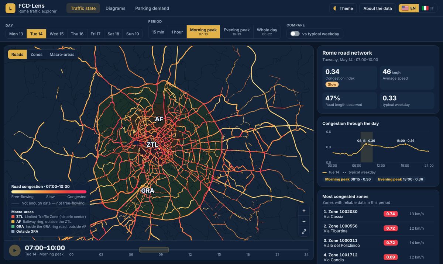Click the US flag icon
This screenshot has height=264, width=443.
(405, 8)
